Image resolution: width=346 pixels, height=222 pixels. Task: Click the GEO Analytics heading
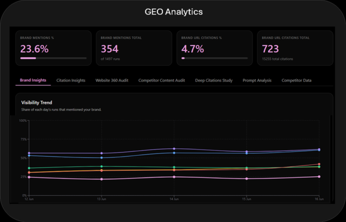[x=174, y=12]
